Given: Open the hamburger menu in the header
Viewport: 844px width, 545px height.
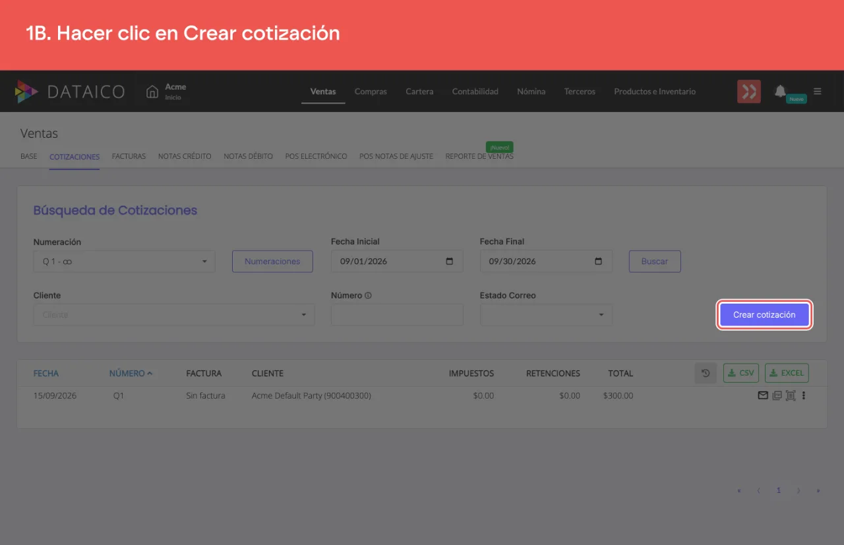Looking at the screenshot, I should click(818, 92).
